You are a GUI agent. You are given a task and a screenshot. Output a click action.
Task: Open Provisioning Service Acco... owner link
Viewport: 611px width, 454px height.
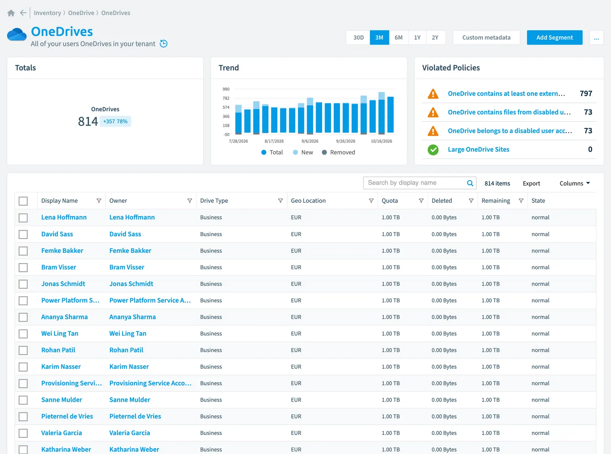tap(150, 383)
